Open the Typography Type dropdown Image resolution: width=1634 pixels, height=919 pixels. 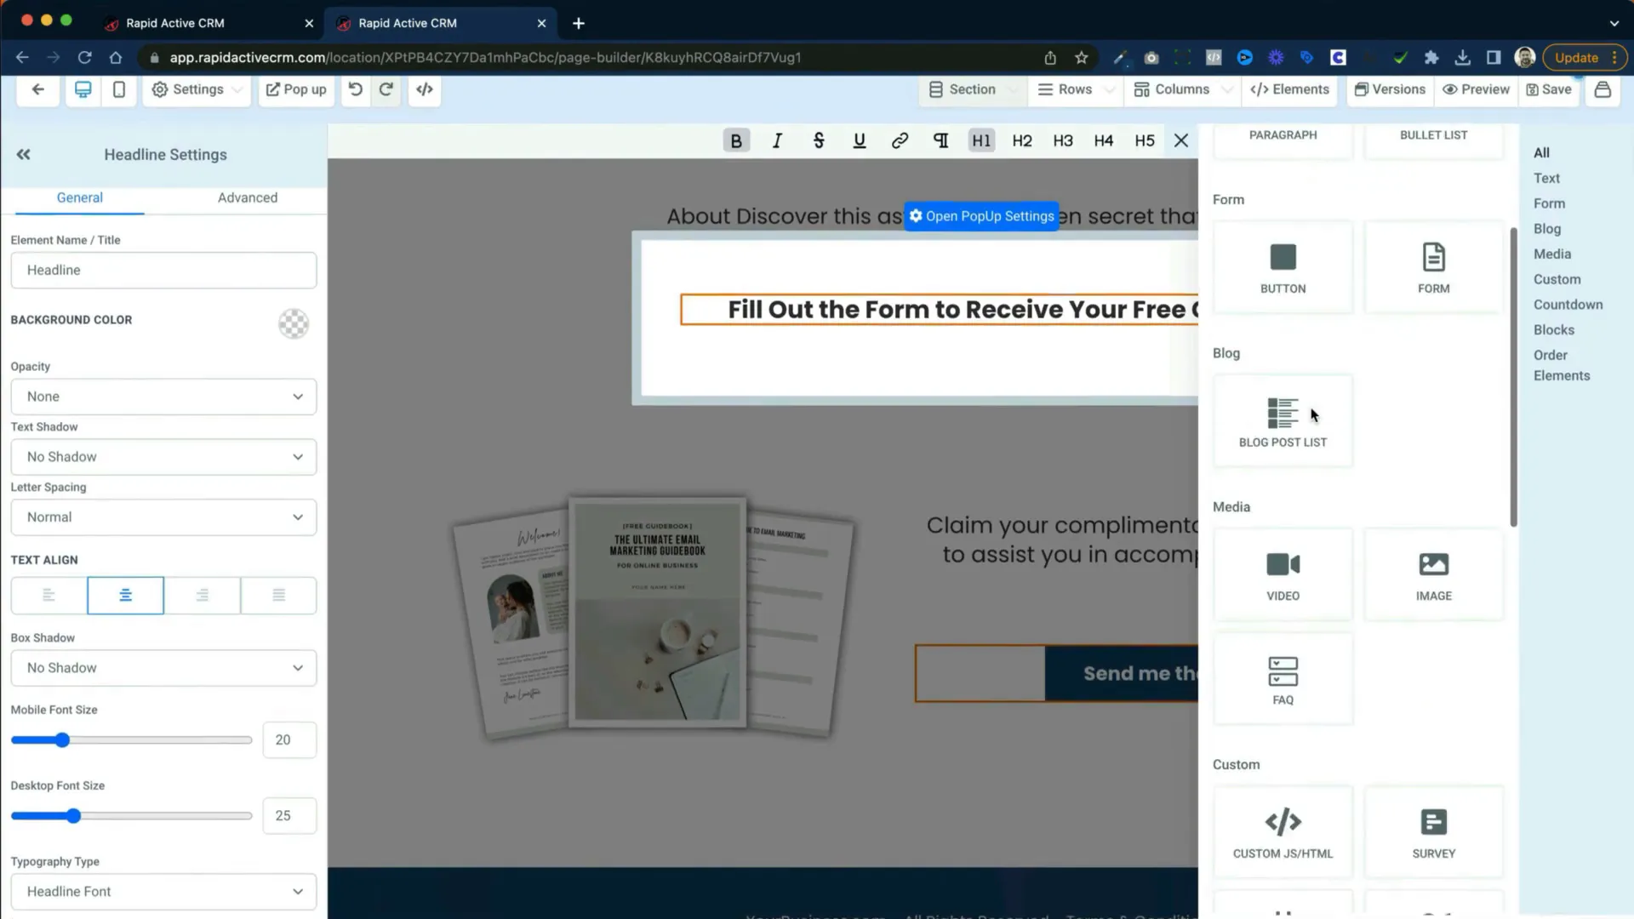click(x=163, y=892)
